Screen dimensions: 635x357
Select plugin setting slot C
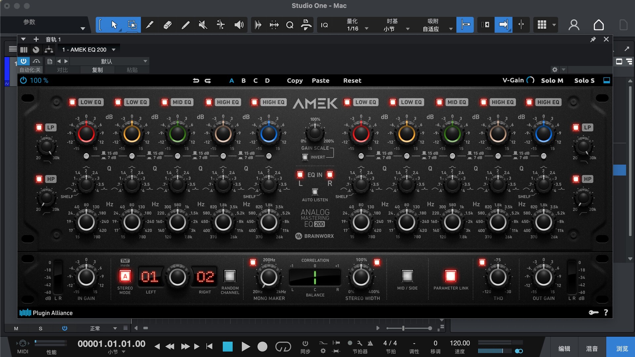[x=255, y=80]
